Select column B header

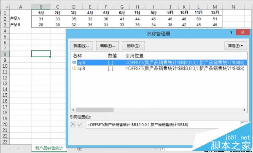point(41,7)
